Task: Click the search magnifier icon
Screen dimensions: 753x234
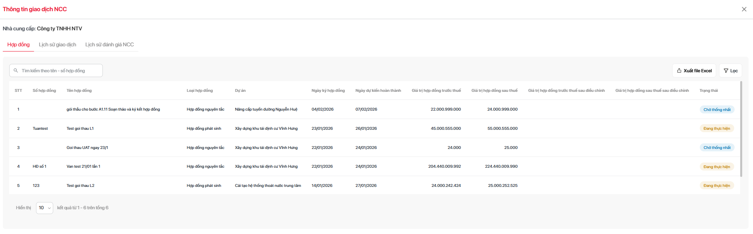Action: click(x=16, y=71)
